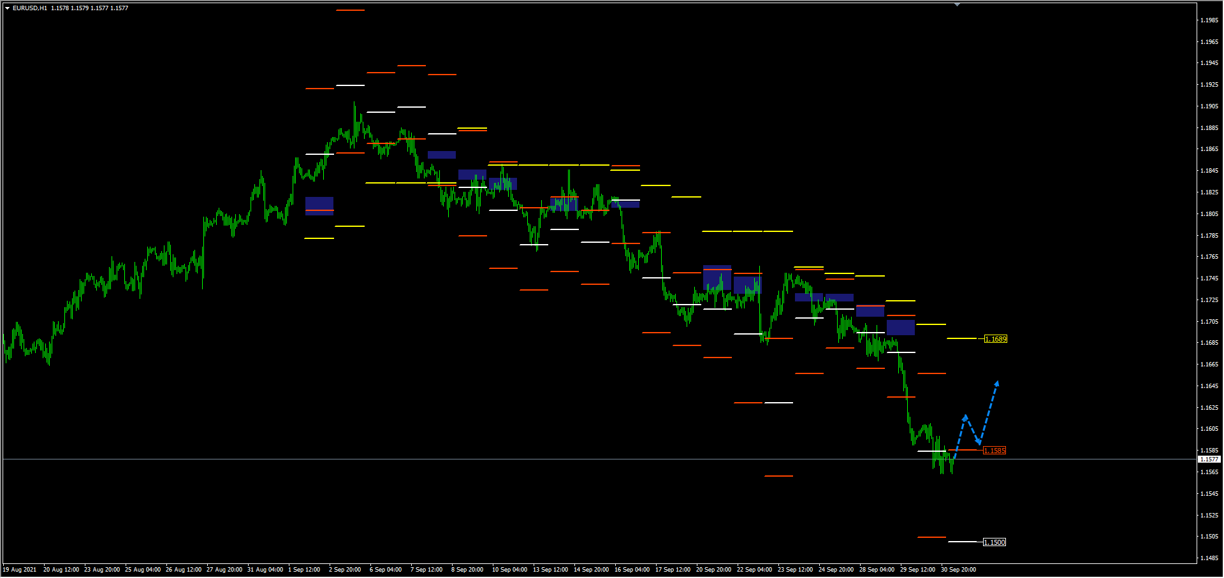This screenshot has width=1224, height=578.
Task: Click the topmost blue dashed arrow tip
Action: [x=997, y=383]
